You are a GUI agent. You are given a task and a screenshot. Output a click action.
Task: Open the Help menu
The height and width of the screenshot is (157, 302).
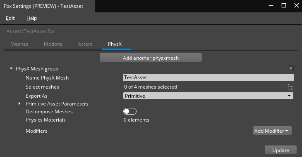[x=31, y=18]
